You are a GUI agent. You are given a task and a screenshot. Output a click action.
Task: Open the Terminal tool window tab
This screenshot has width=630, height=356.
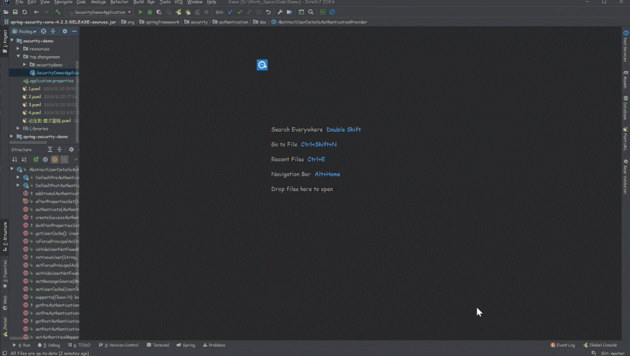point(158,345)
